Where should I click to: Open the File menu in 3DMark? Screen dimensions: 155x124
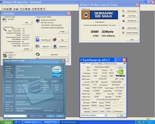click(3, 5)
